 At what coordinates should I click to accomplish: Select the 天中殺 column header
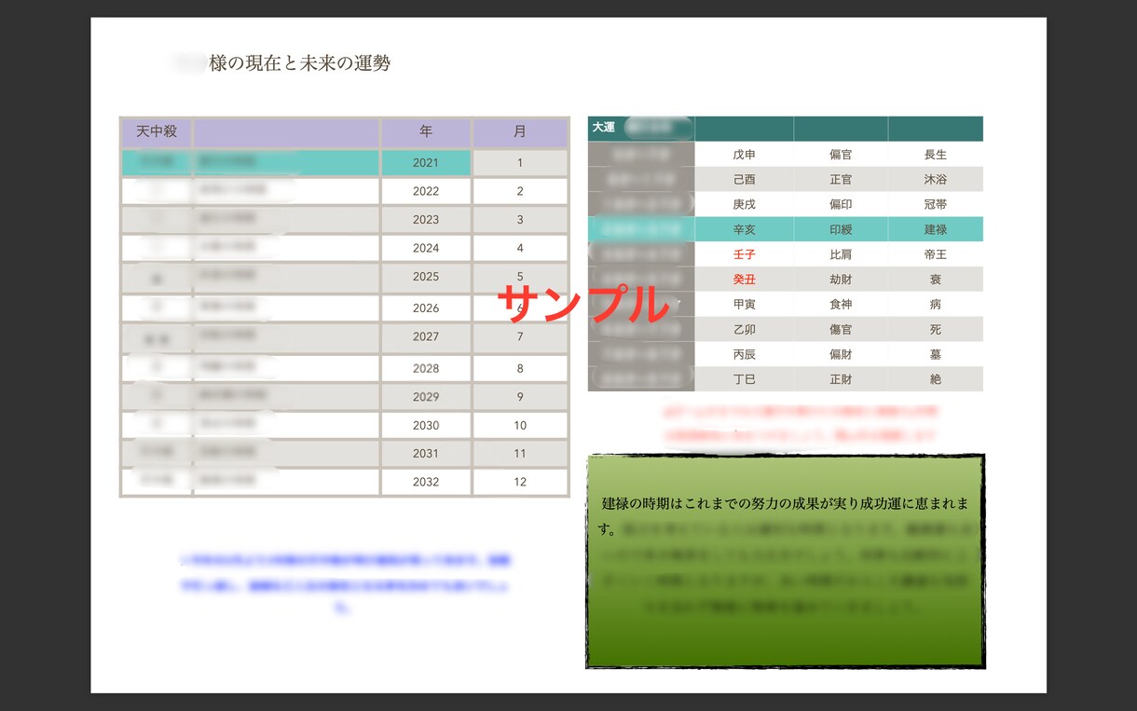[x=157, y=131]
